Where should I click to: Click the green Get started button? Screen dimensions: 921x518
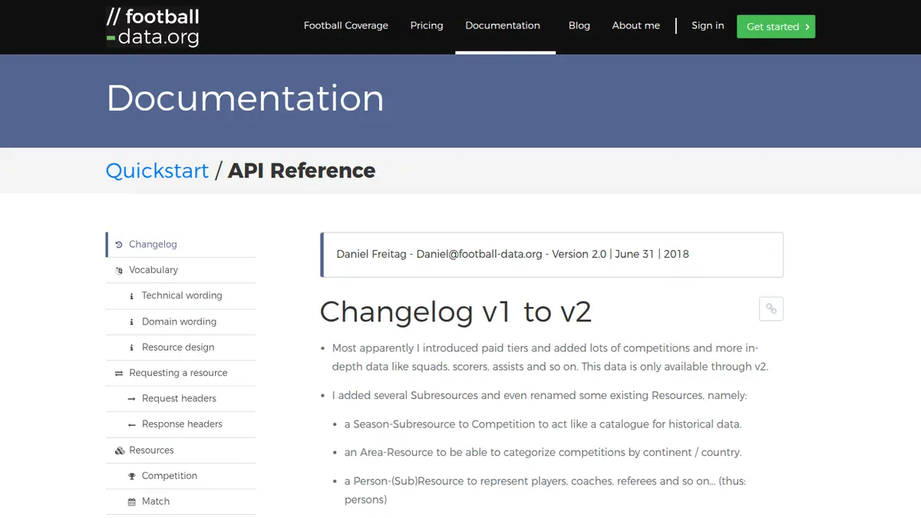[x=776, y=26]
